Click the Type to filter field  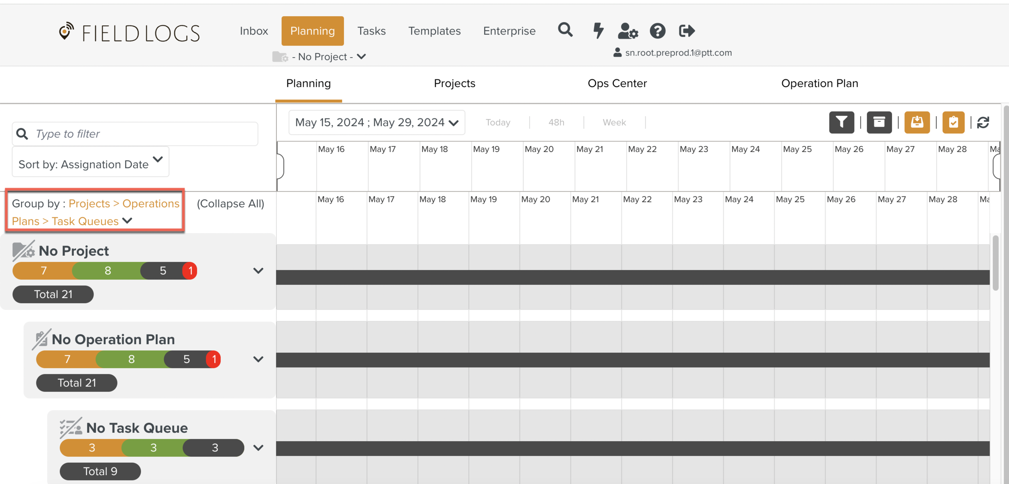pyautogui.click(x=135, y=134)
